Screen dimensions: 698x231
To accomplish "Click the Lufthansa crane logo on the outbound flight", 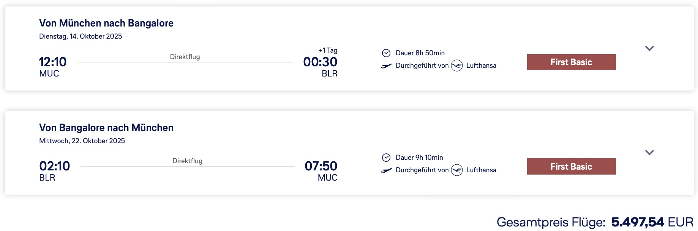I will (x=457, y=66).
